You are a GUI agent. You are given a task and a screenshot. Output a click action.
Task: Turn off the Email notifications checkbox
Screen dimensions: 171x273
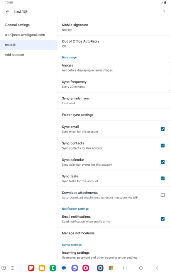click(x=163, y=219)
